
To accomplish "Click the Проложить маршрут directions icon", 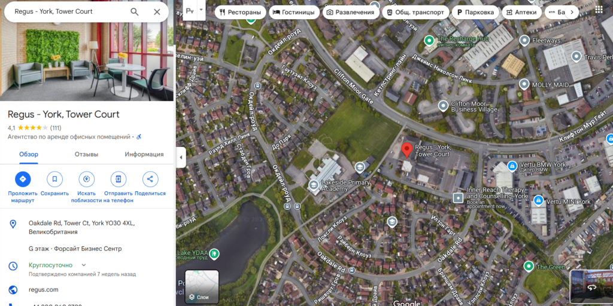I will 23,179.
